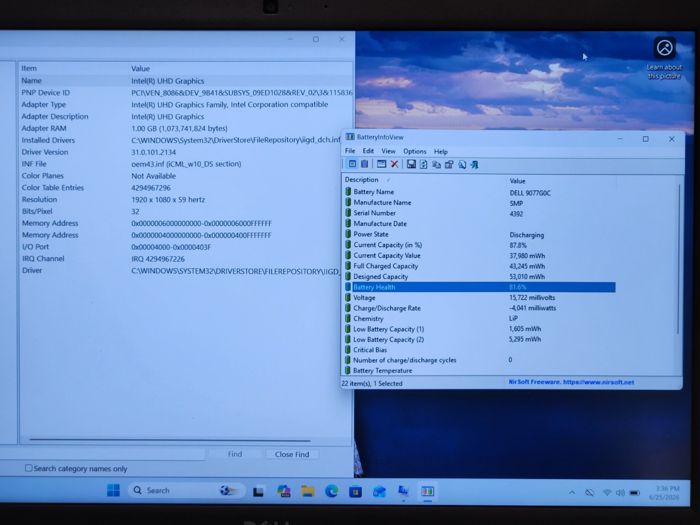
Task: Select the 'Manufacture Name' row
Action: (x=479, y=203)
